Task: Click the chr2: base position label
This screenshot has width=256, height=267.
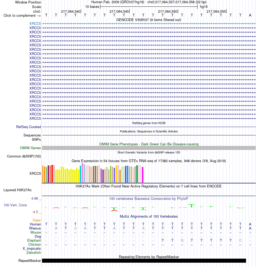Action: tap(37, 11)
